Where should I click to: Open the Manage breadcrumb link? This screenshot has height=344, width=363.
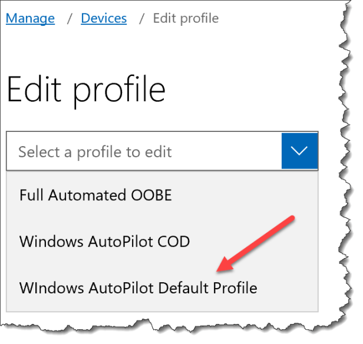coord(30,18)
